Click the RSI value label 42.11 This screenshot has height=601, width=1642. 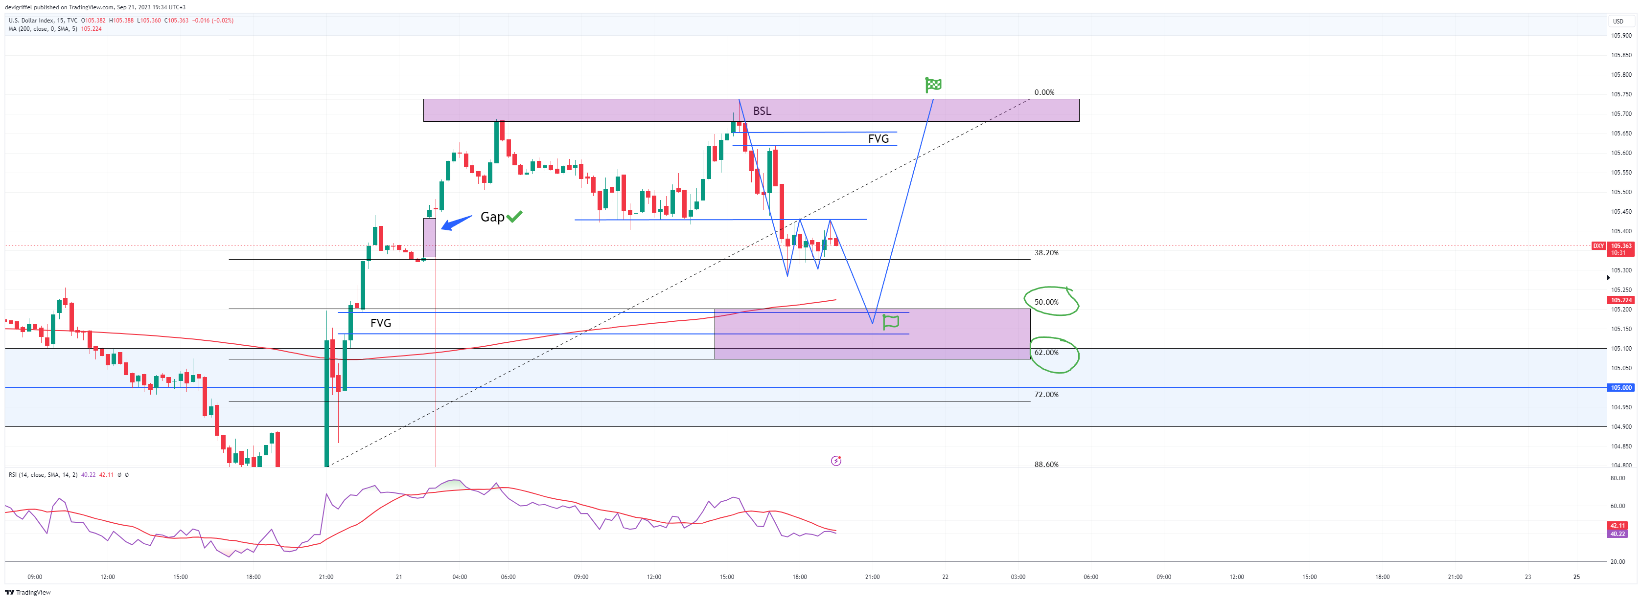click(1618, 526)
